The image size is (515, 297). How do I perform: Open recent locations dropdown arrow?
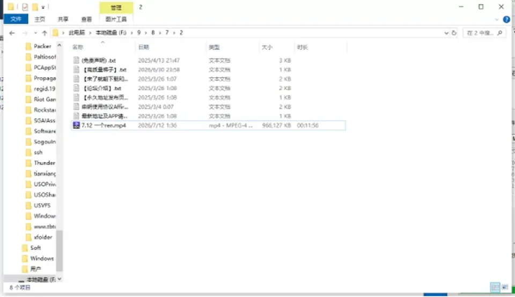click(x=35, y=33)
